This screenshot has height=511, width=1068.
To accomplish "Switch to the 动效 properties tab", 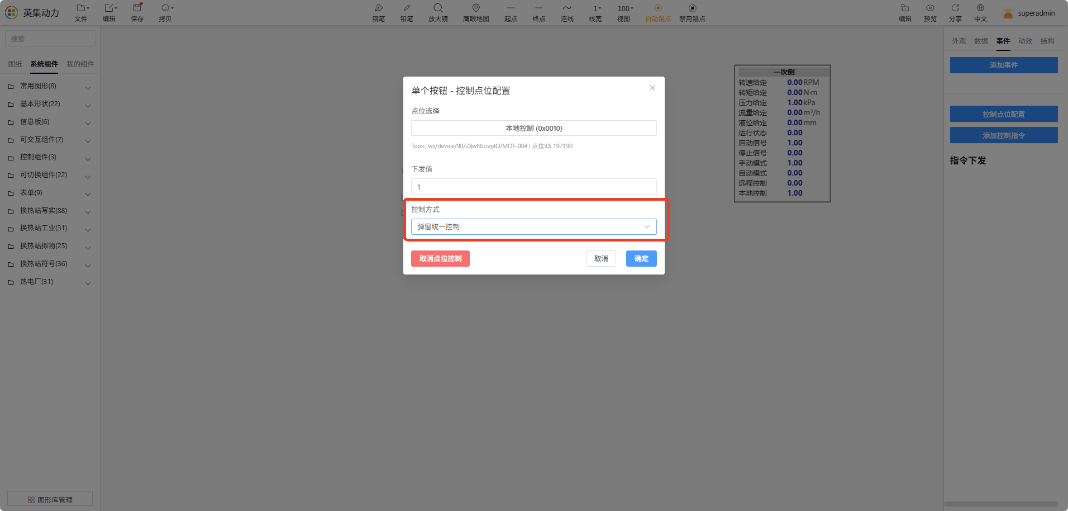I will (1025, 41).
